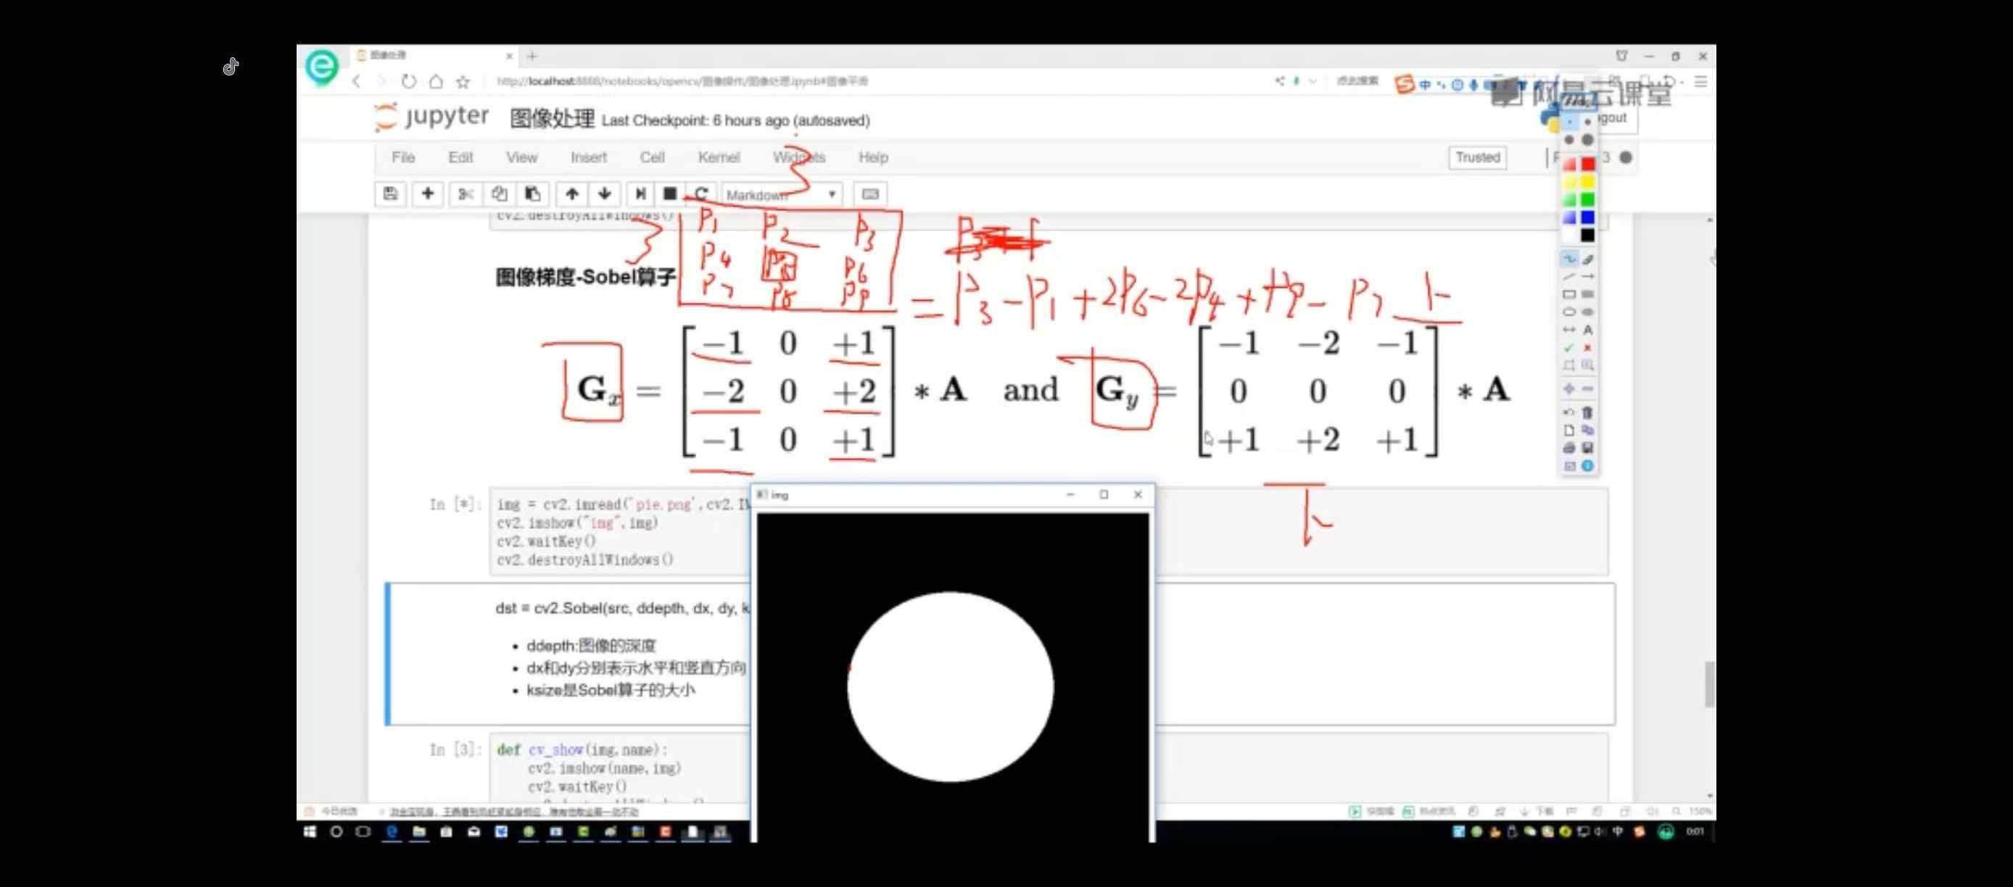Open the Cell menu
The height and width of the screenshot is (887, 2013).
tap(653, 158)
